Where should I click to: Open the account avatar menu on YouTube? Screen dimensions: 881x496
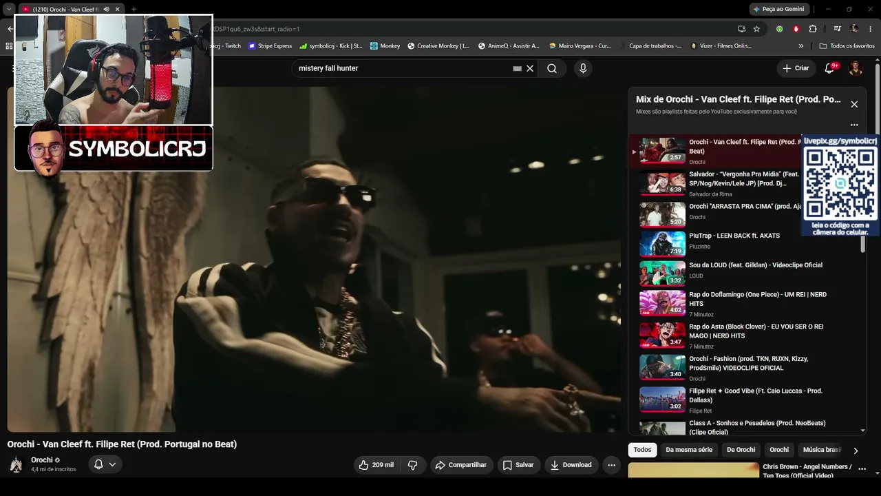[x=856, y=68]
